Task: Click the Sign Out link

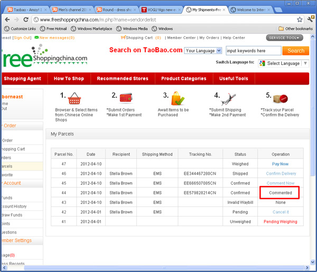Action: [22, 38]
